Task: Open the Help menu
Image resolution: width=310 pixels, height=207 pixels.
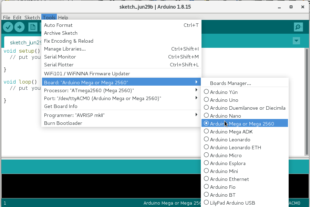Action: [63, 17]
